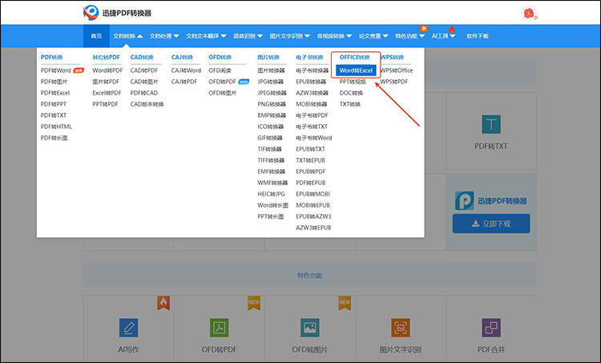Select the PDF合并 merge icon
This screenshot has height=363, width=601.
pyautogui.click(x=491, y=327)
